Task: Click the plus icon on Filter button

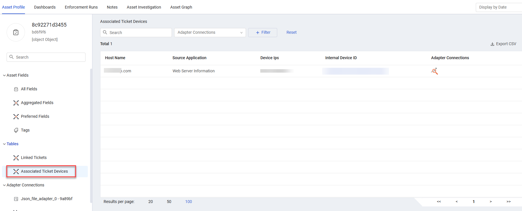Action: tap(258, 33)
